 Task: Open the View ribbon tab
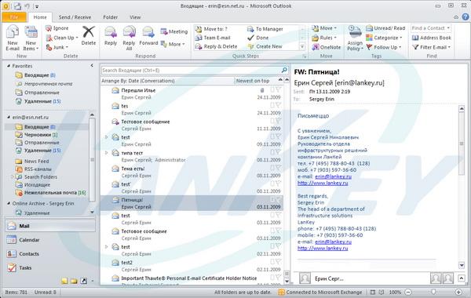click(135, 17)
